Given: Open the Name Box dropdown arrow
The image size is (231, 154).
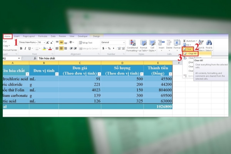Looking at the screenshot, I should pos(19,59).
